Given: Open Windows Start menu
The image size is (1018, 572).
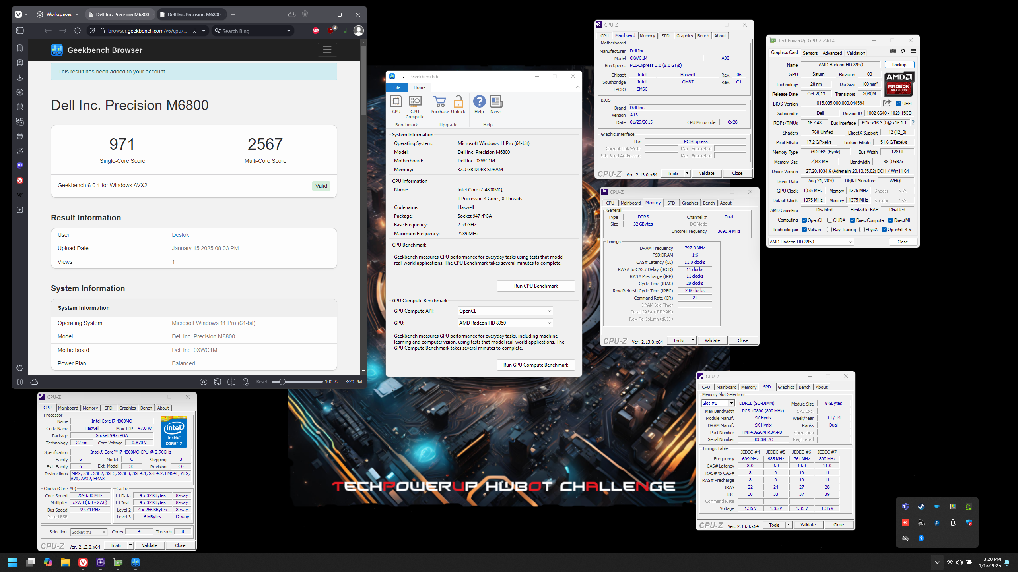Looking at the screenshot, I should [13, 562].
